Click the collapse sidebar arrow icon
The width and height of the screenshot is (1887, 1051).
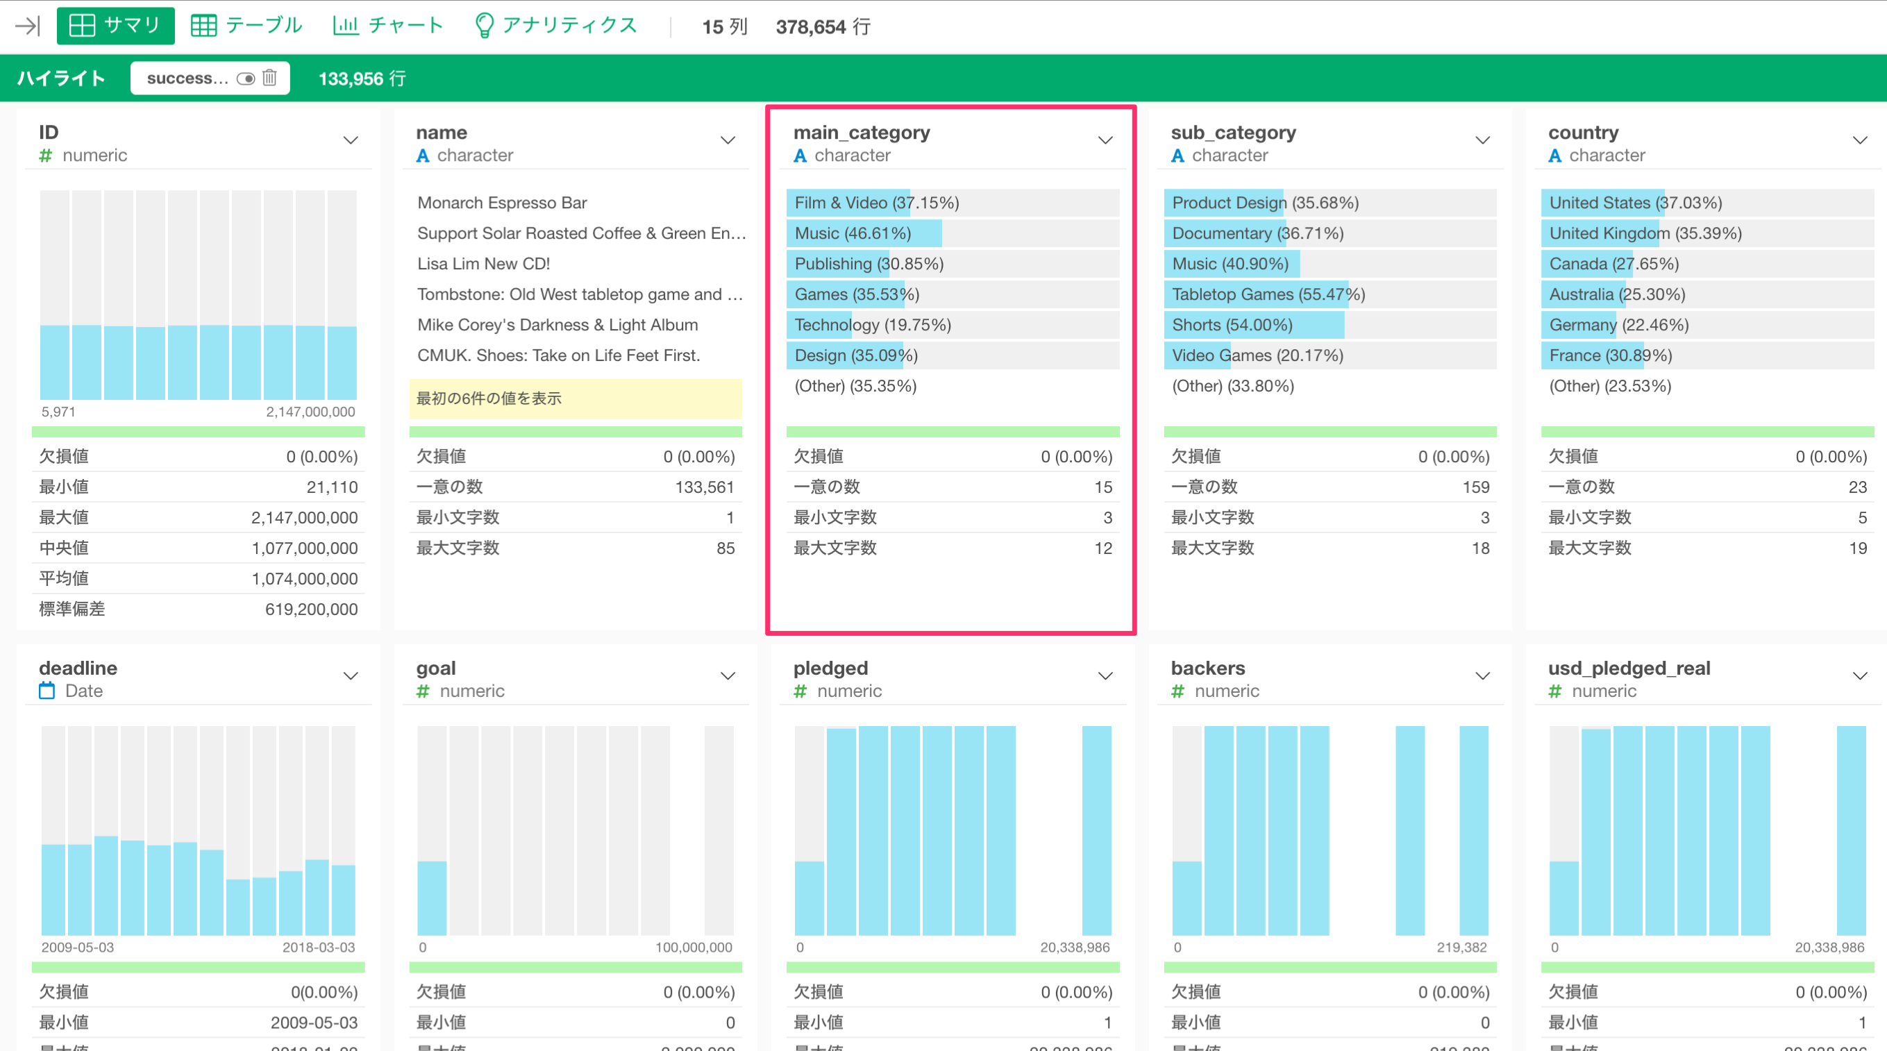(28, 26)
